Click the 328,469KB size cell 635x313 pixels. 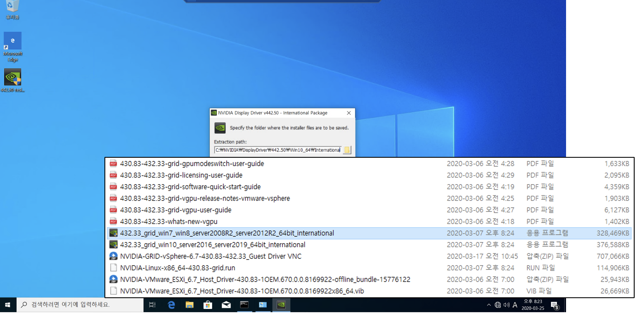[613, 233]
